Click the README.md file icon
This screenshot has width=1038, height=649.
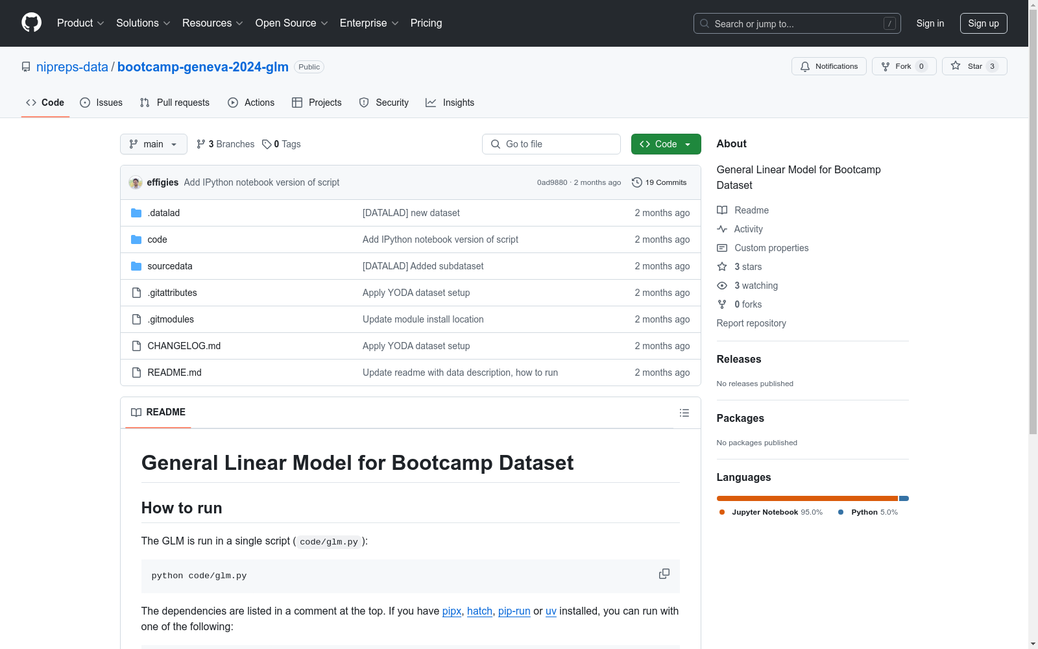click(136, 373)
